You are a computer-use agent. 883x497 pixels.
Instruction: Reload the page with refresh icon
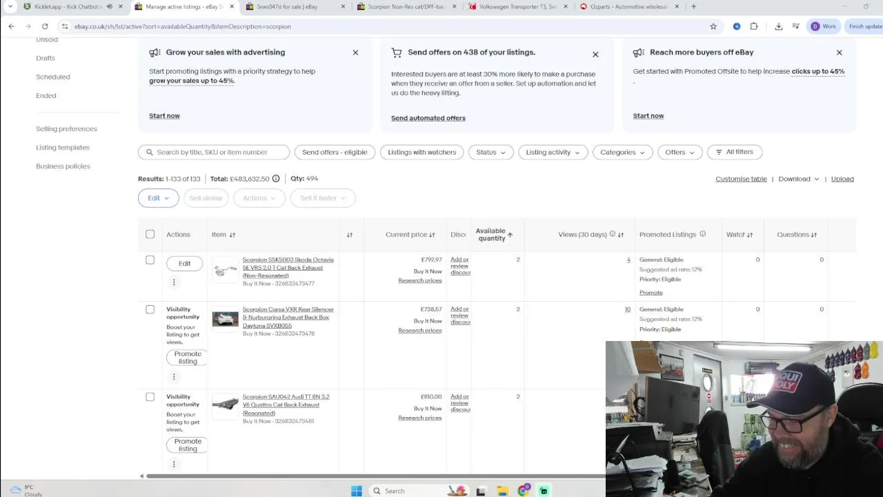click(45, 26)
